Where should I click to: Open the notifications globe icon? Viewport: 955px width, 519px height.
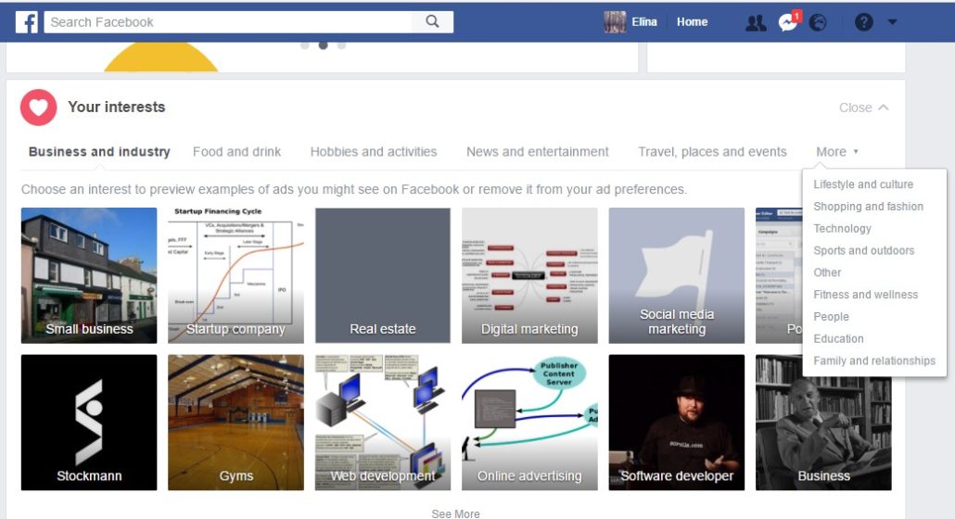[x=818, y=22]
